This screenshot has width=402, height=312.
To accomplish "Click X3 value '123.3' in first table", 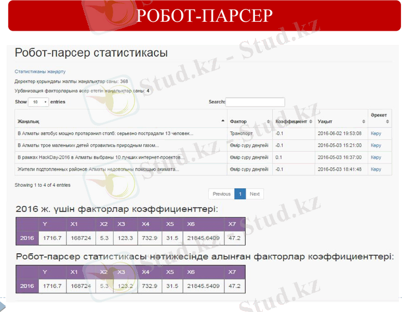I will click(125, 238).
